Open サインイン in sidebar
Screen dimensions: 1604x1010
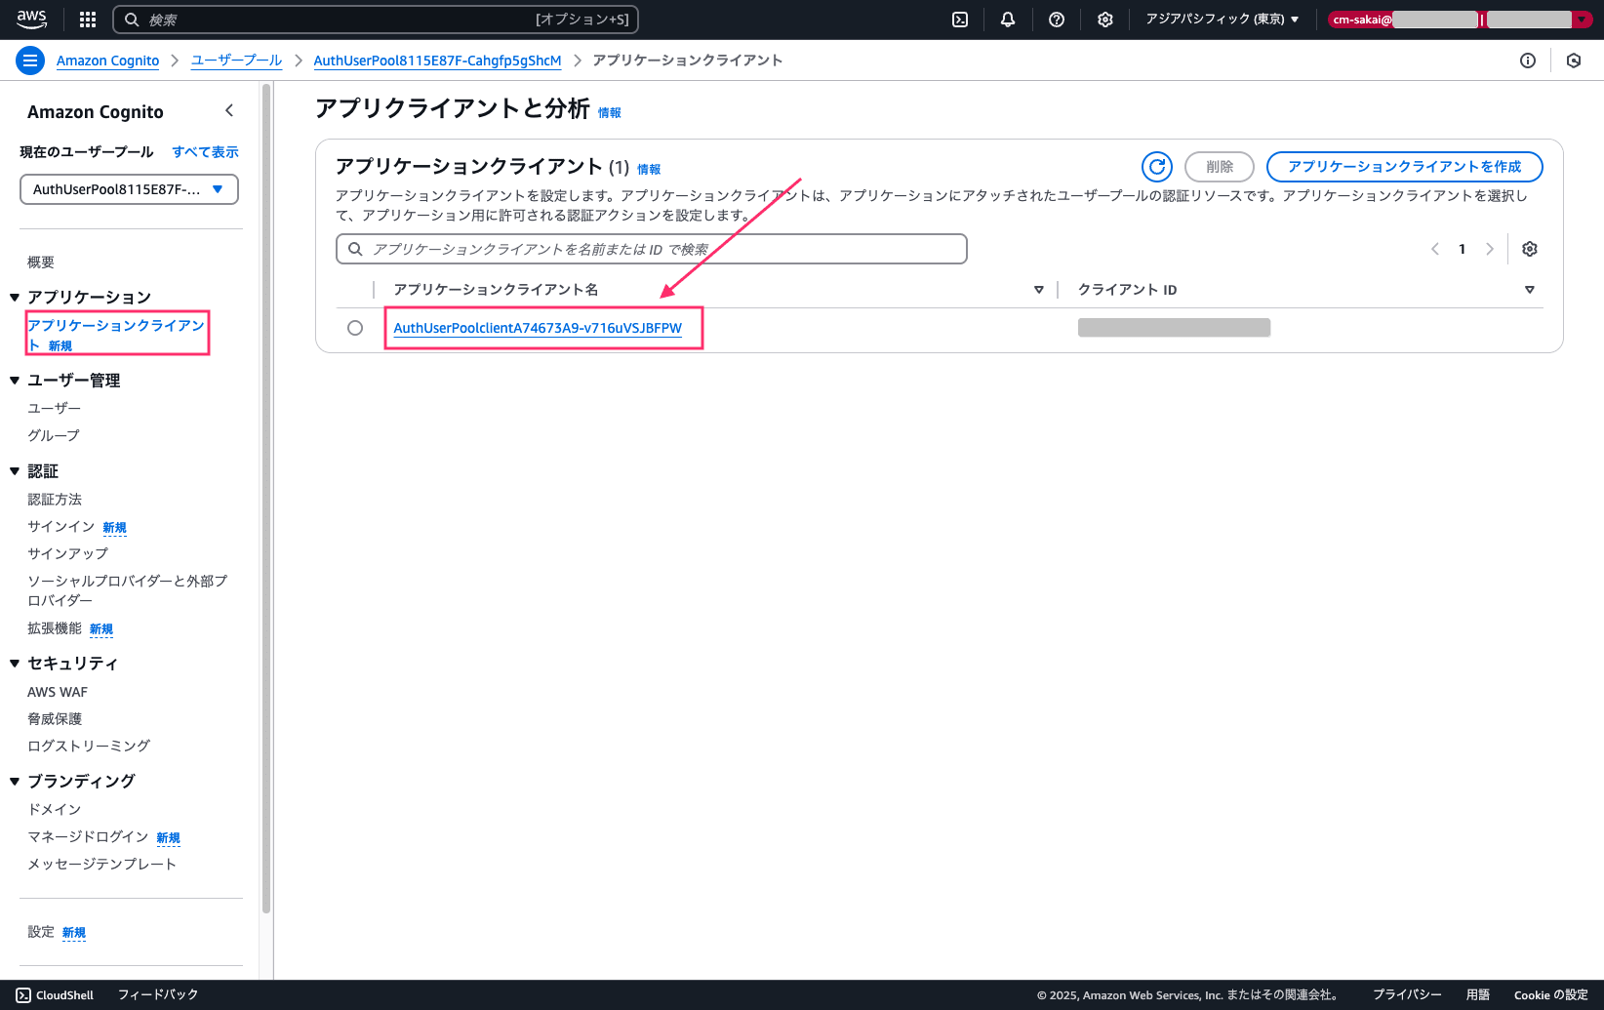(60, 527)
